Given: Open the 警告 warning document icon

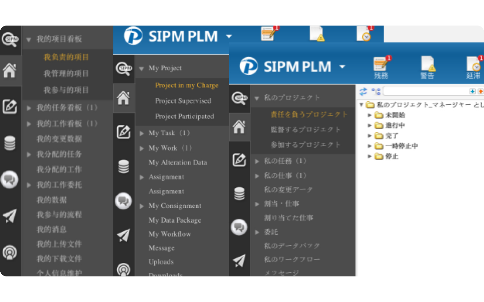Looking at the screenshot, I should 427,68.
